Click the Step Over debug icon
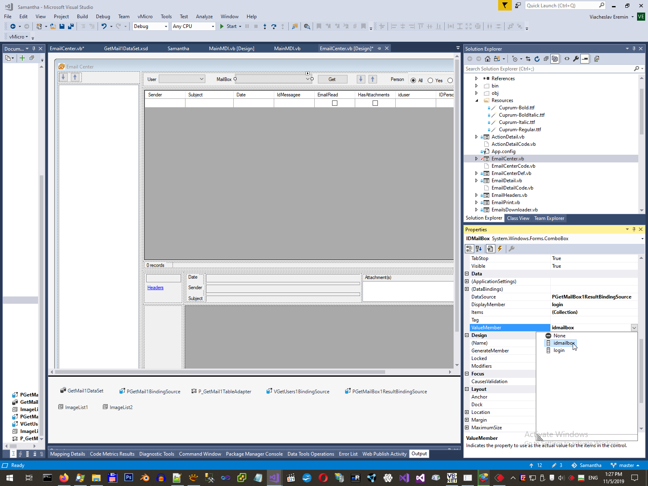The width and height of the screenshot is (648, 486). [x=274, y=26]
